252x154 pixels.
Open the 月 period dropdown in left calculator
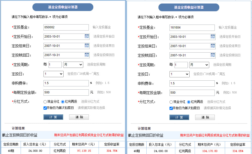73,65
